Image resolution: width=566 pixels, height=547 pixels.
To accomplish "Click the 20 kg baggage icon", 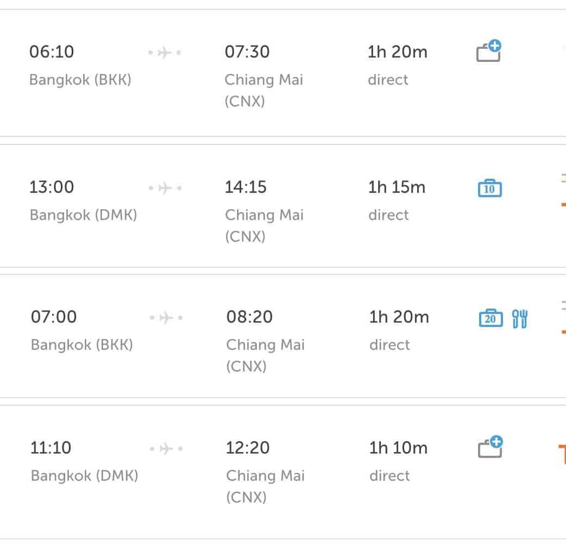I will (x=490, y=318).
